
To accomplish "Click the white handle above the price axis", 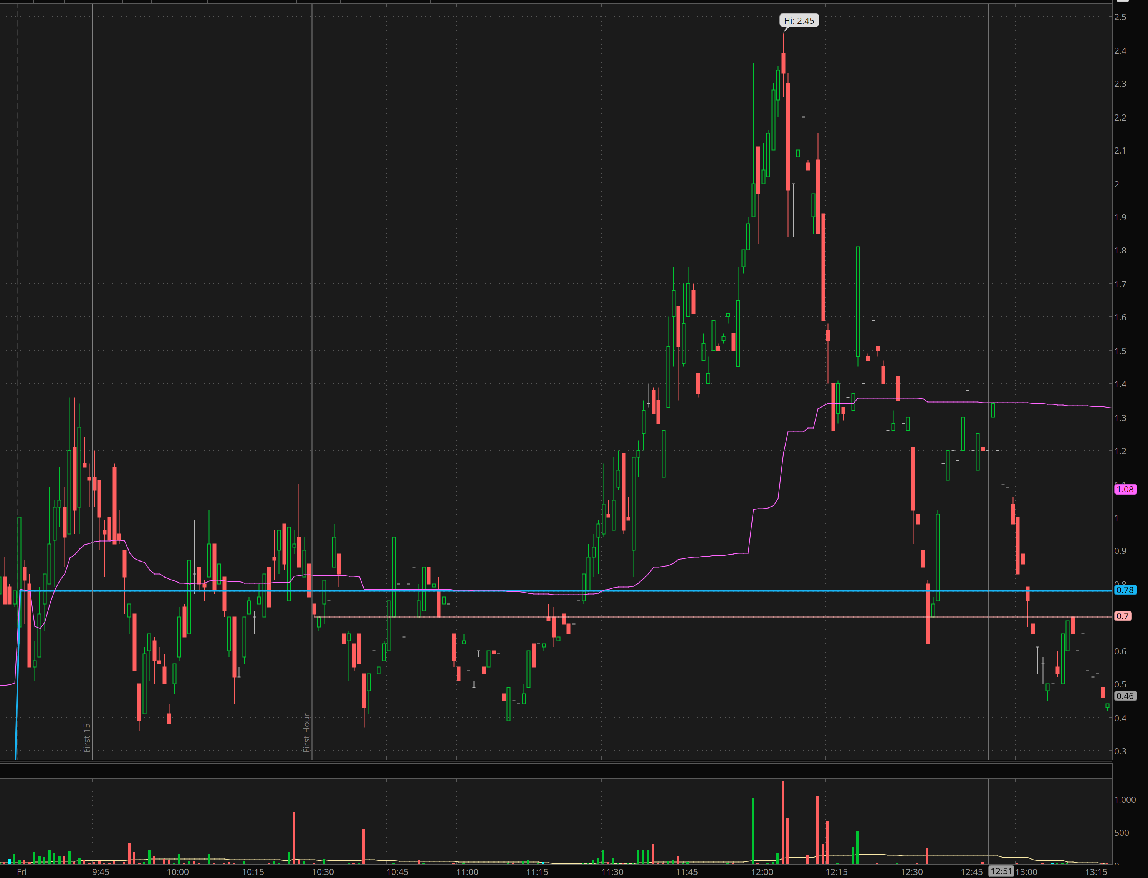I will tap(1123, 1).
